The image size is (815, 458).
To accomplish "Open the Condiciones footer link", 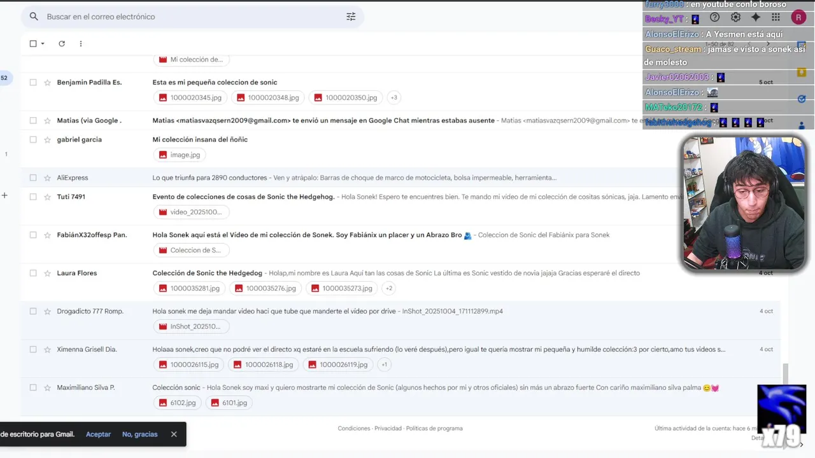I will (x=353, y=429).
